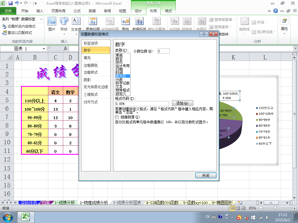Open the volume control in system tray
298x223 pixels.
(x=267, y=217)
